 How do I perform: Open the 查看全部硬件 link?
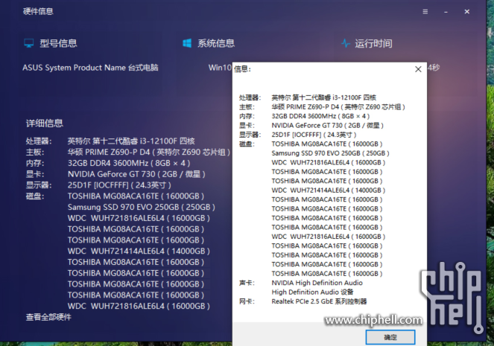pyautogui.click(x=48, y=317)
